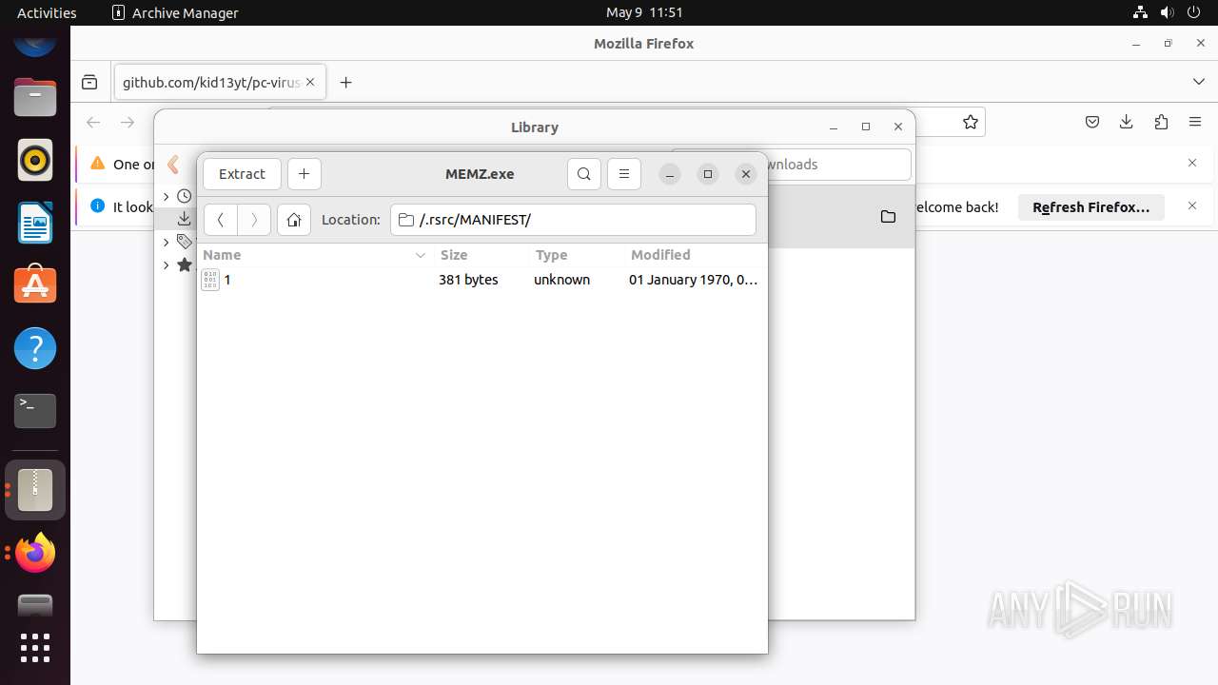Viewport: 1218px width, 685px height.
Task: Go to archive home location
Action: 294,220
